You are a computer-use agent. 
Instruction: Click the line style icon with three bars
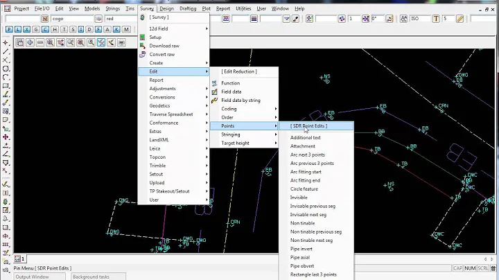pyautogui.click(x=254, y=19)
